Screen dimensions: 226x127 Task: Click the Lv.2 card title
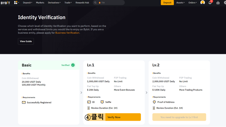pos(156,65)
